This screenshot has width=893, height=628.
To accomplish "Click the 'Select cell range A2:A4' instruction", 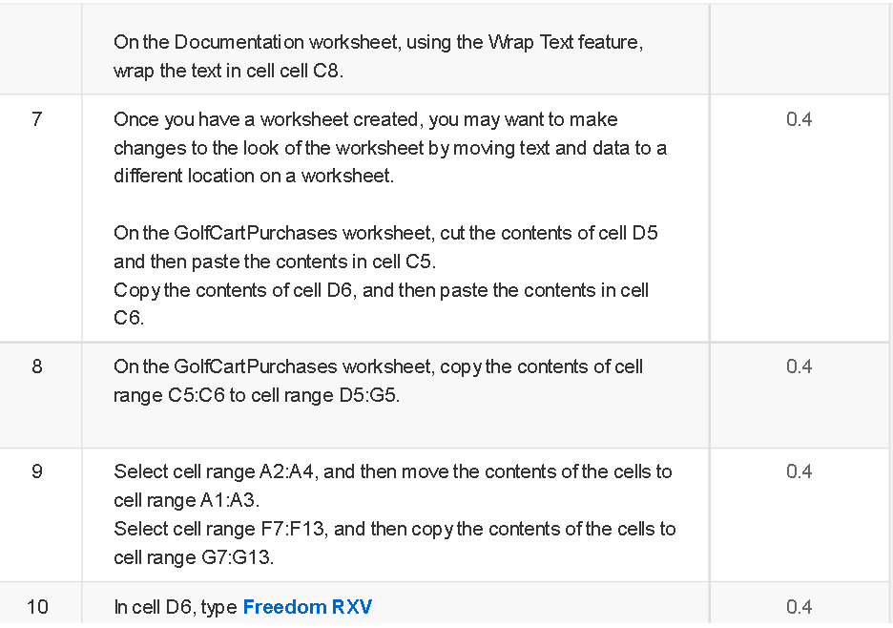I will [393, 486].
